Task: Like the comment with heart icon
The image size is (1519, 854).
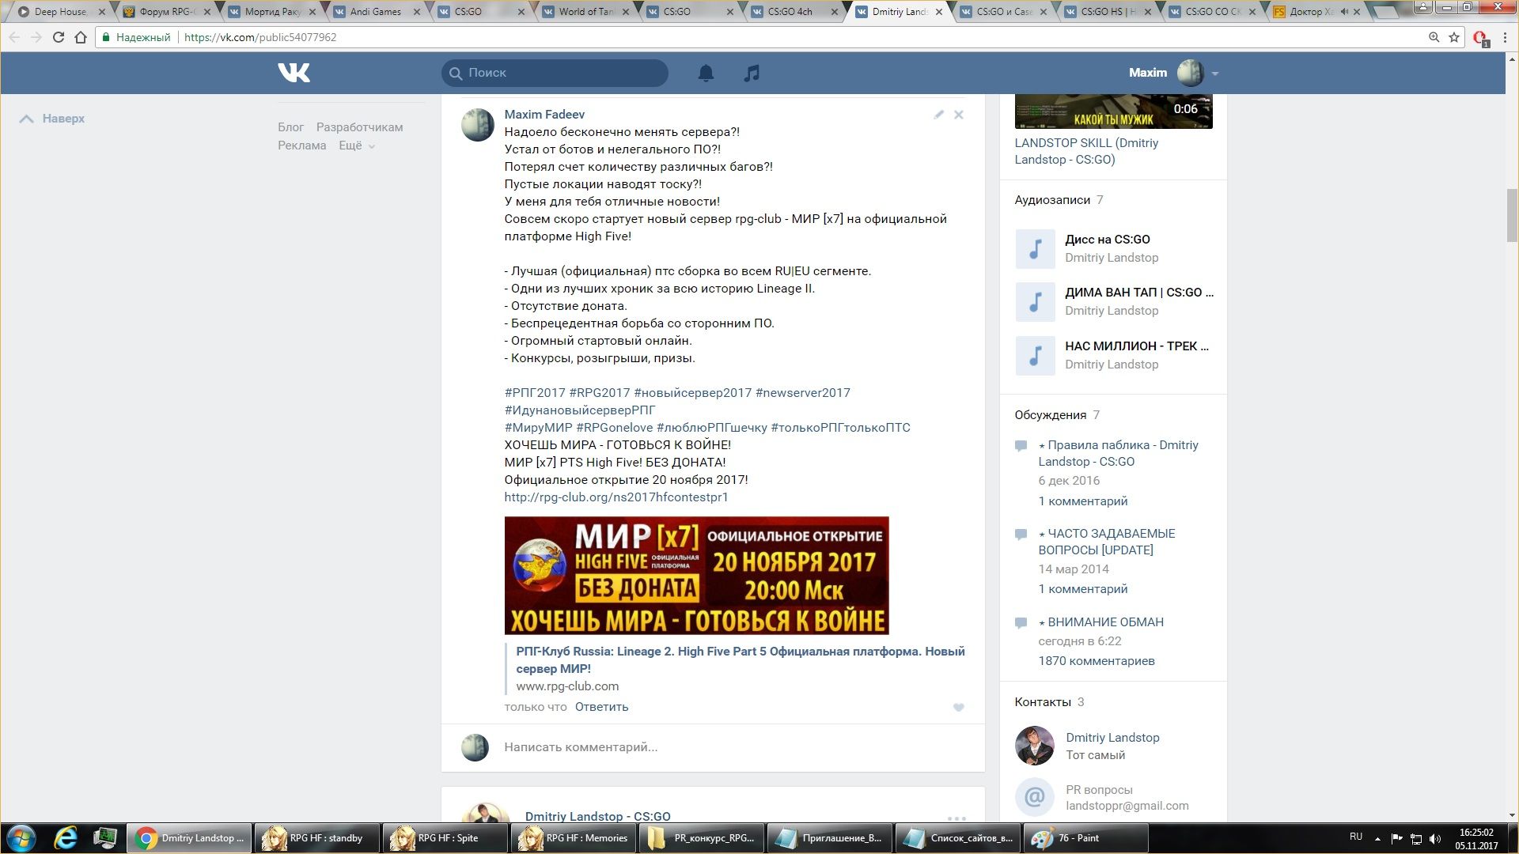Action: (x=958, y=708)
